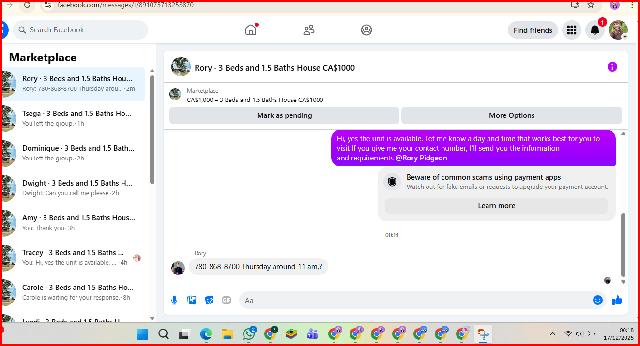The height and width of the screenshot is (346, 640).
Task: Open WhatsApp from taskbar
Action: click(249, 334)
